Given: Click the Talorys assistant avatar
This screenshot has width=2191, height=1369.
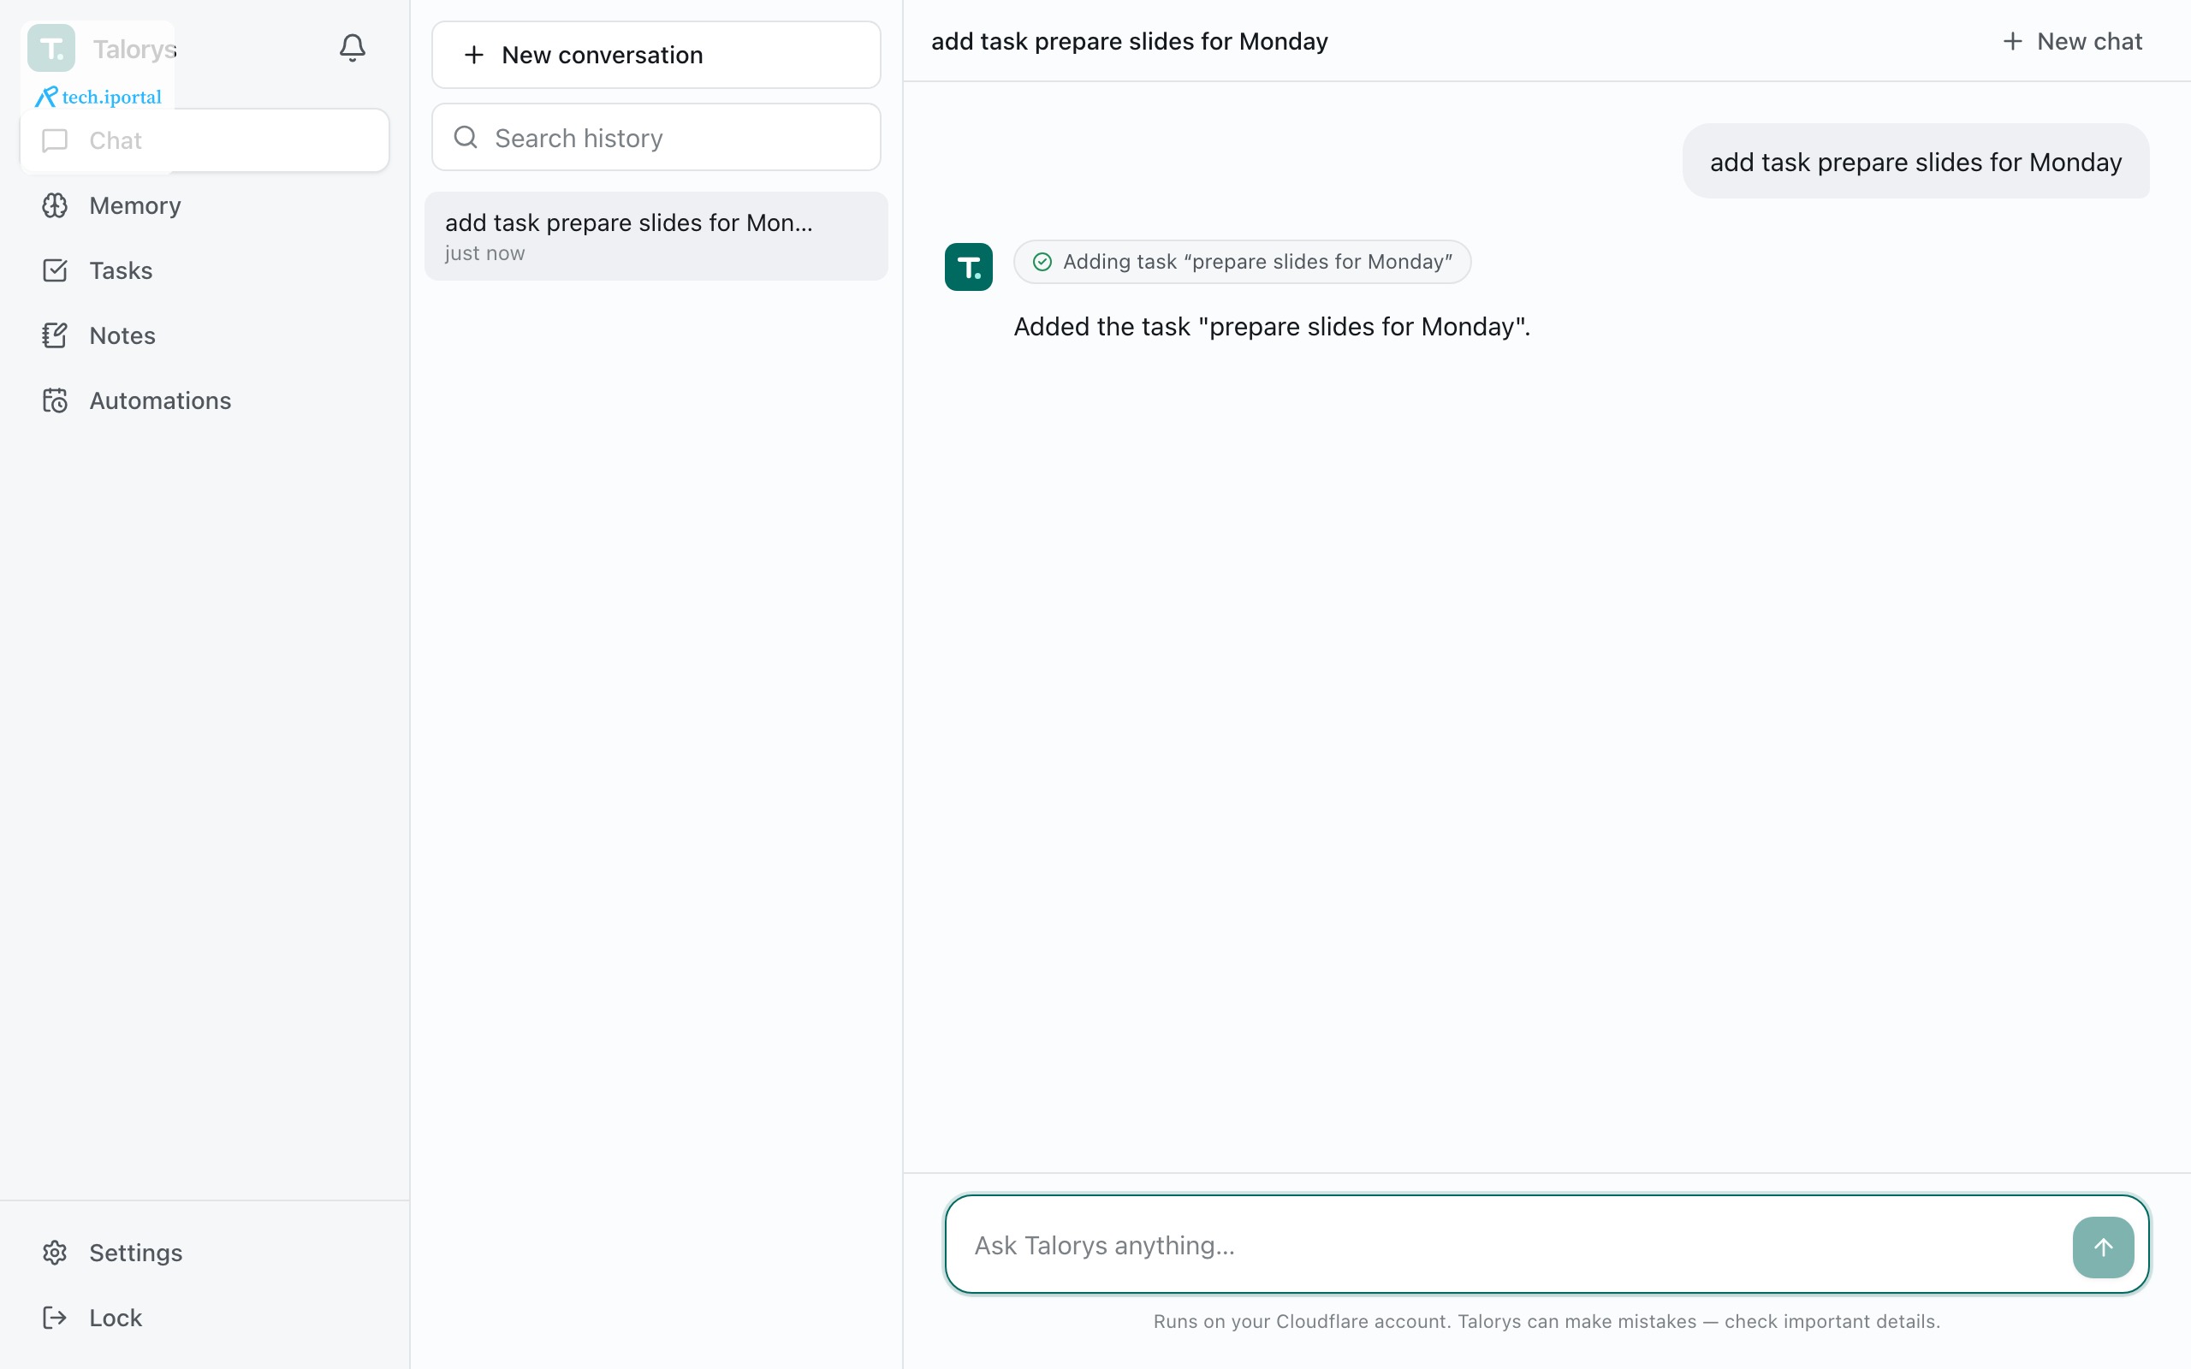Looking at the screenshot, I should [x=968, y=266].
